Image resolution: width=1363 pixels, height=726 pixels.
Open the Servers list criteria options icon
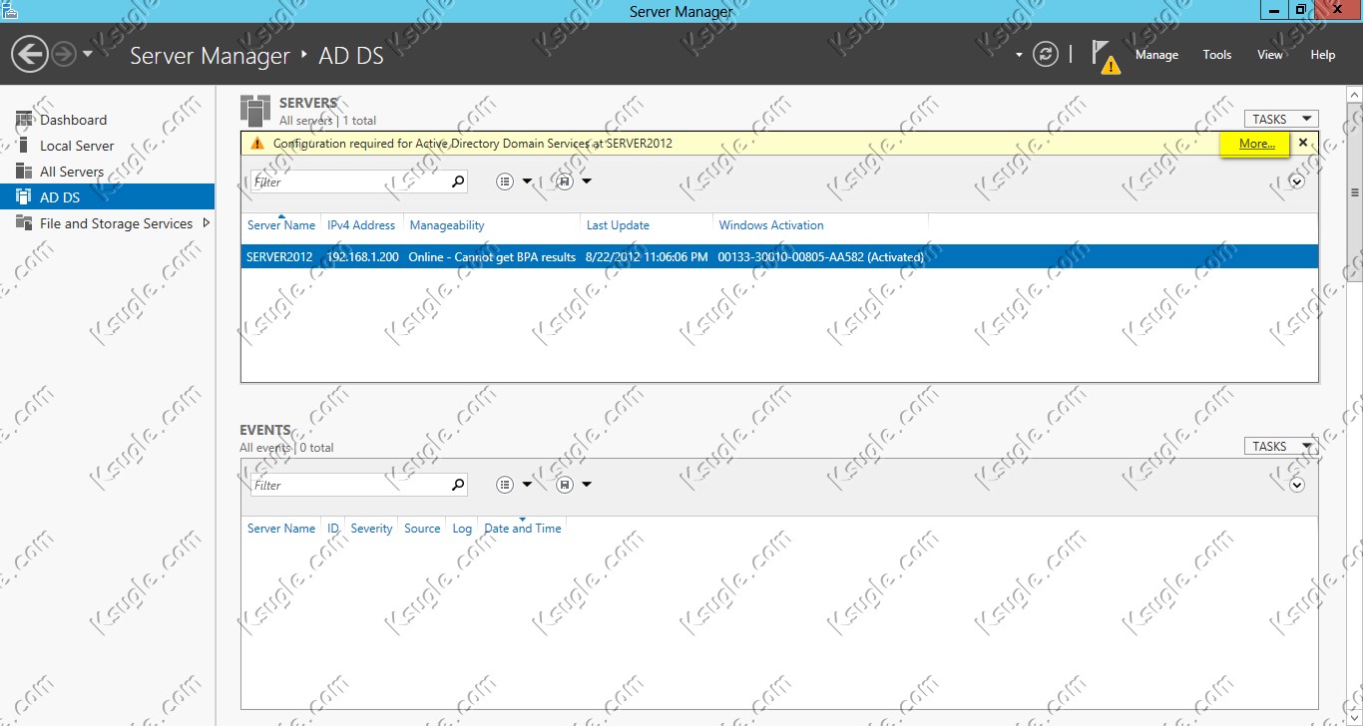(505, 181)
